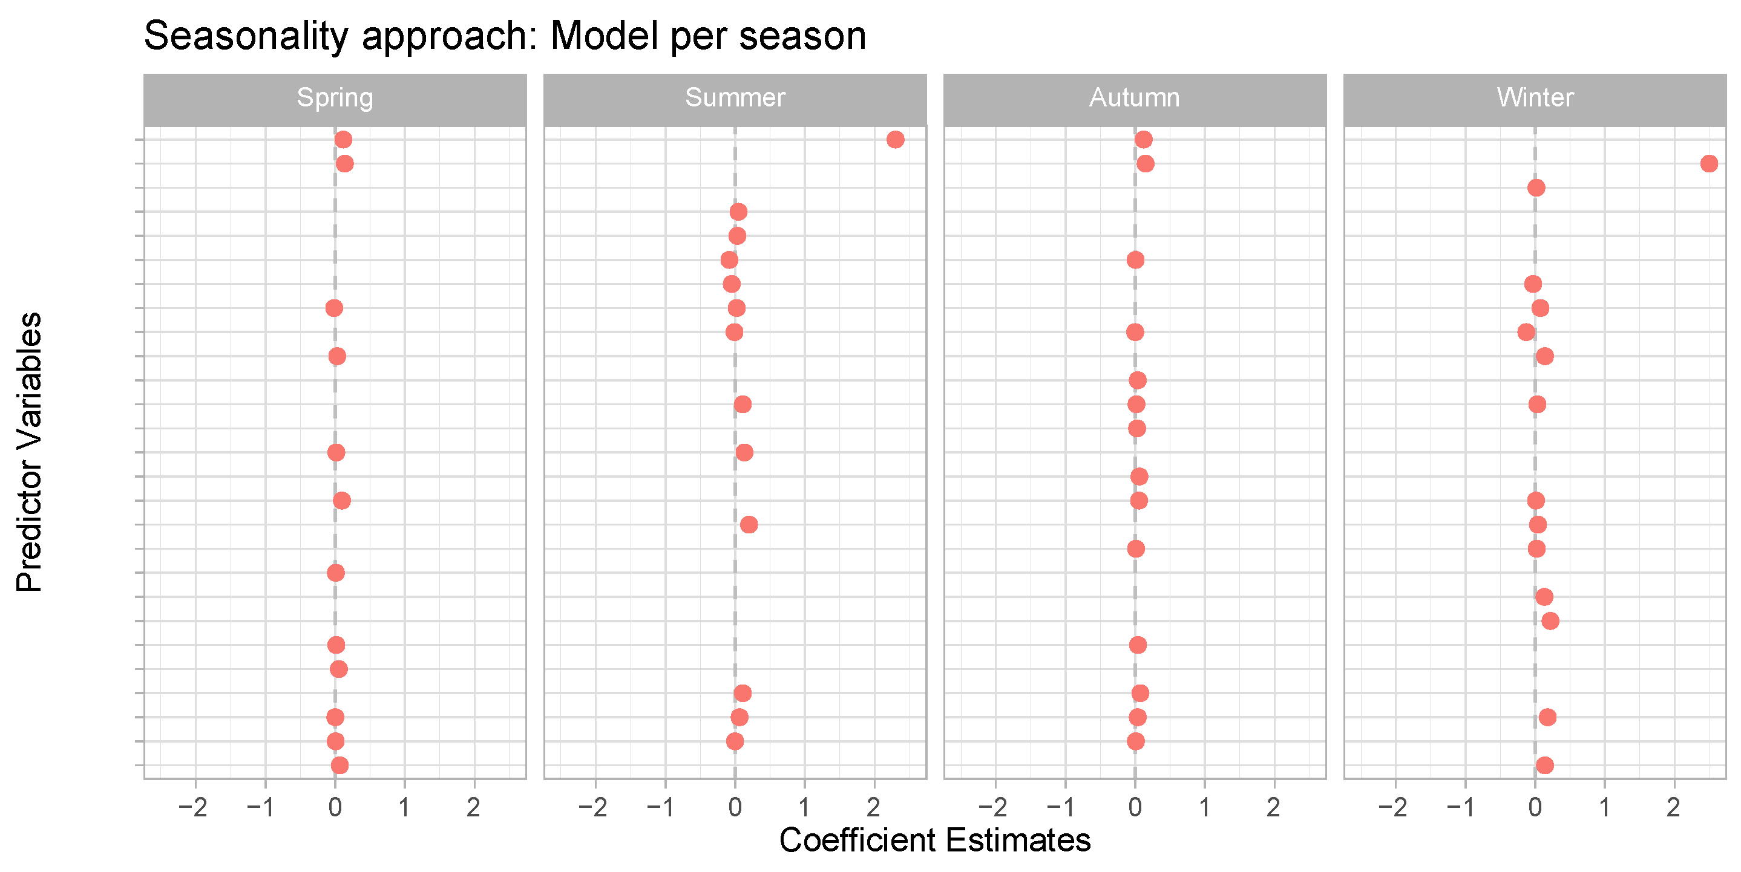Select the bottommost data point in Winter
The image size is (1741, 872).
tap(1545, 766)
